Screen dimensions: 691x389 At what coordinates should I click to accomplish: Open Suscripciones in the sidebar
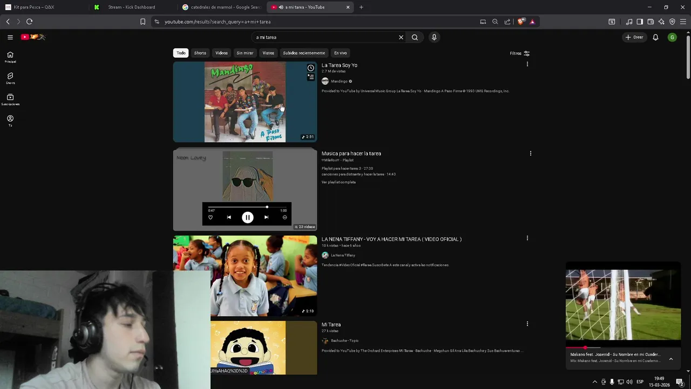coord(10,99)
